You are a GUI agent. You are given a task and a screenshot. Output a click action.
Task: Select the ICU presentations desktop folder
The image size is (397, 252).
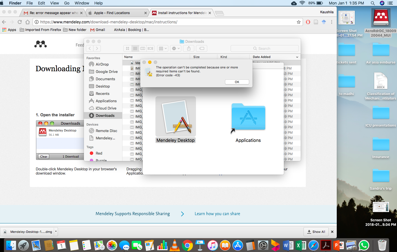(381, 117)
